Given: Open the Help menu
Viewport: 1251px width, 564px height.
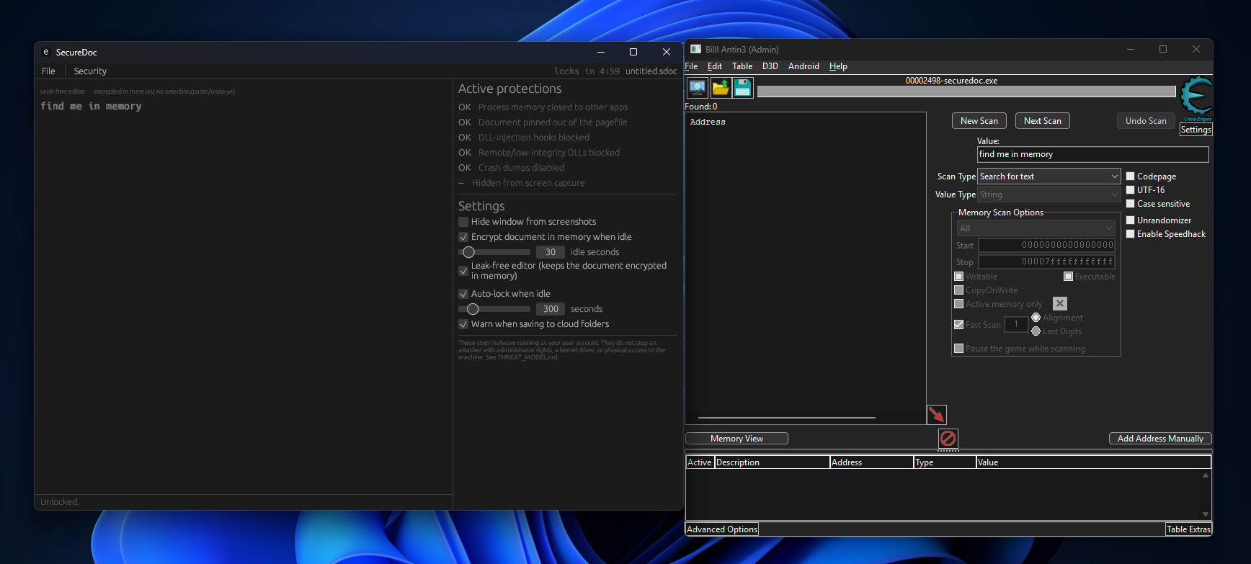Looking at the screenshot, I should point(838,66).
